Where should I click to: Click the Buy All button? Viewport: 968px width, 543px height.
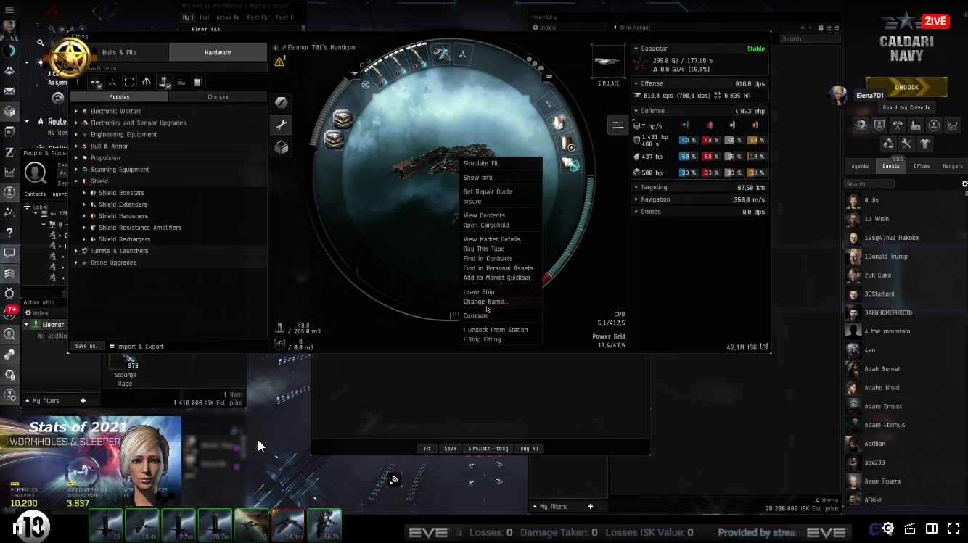(530, 449)
